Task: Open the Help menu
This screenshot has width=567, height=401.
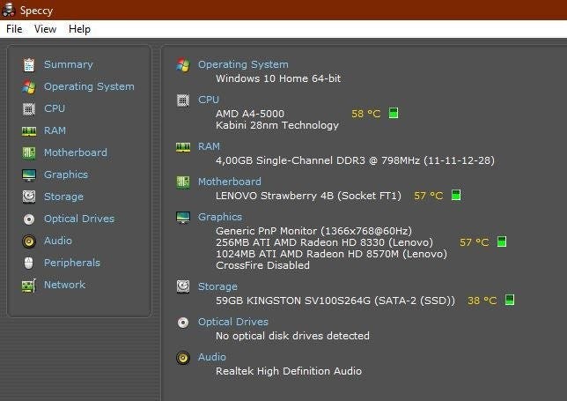Action: [x=79, y=29]
